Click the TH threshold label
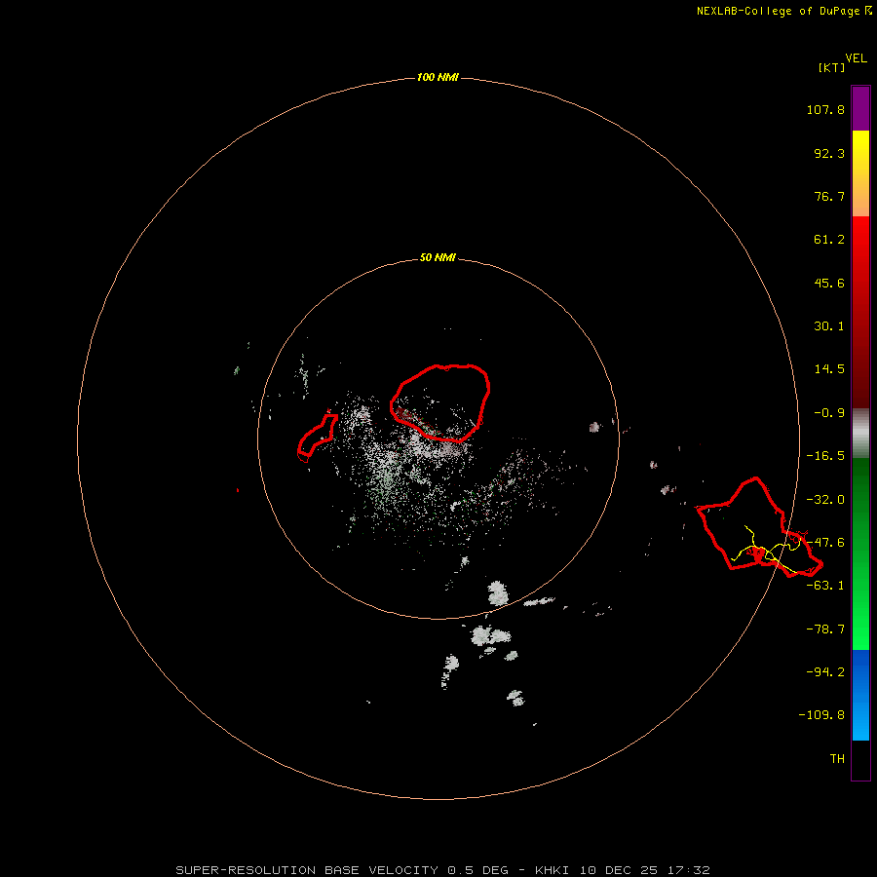 (837, 758)
